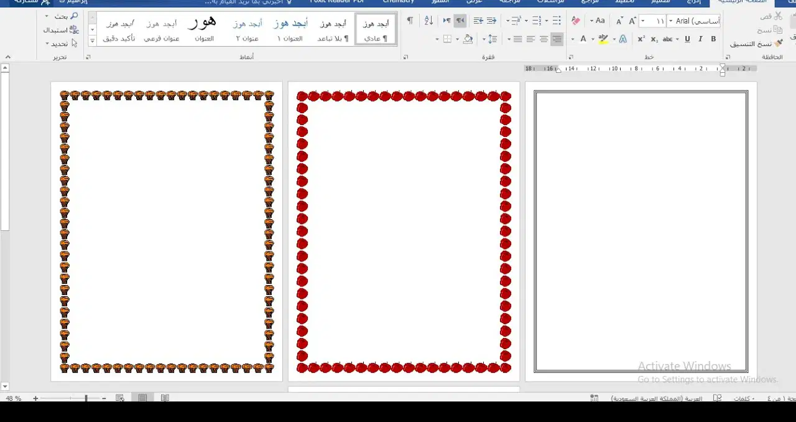Toggle Italic formatting

700,39
